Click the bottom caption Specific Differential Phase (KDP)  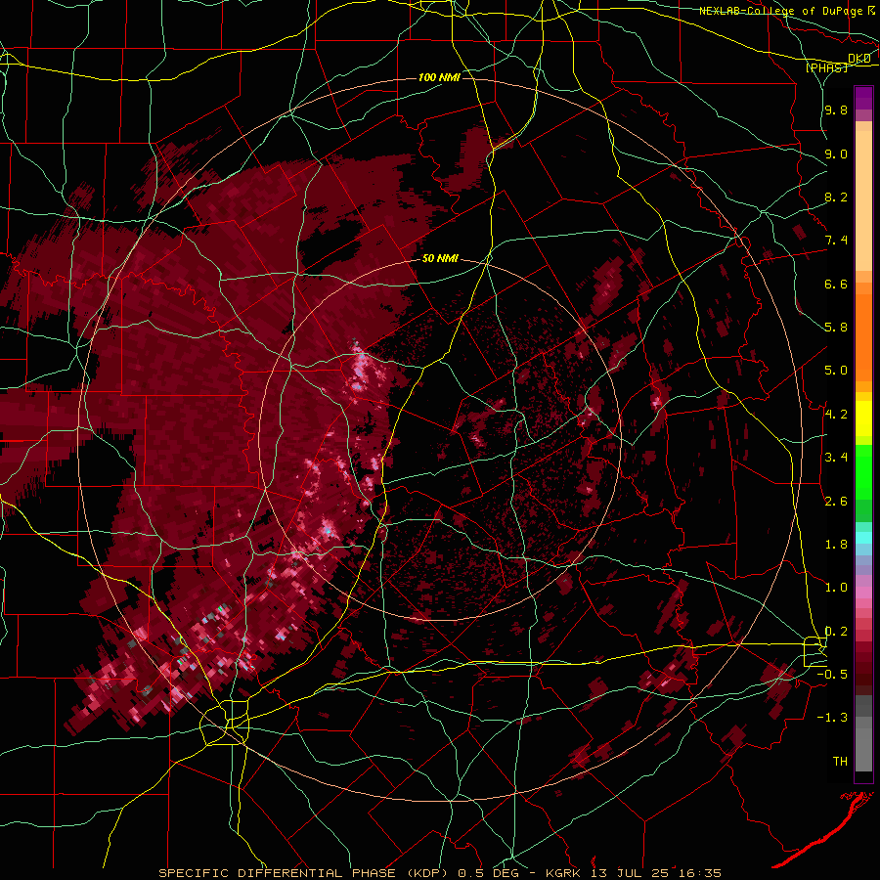(305, 873)
